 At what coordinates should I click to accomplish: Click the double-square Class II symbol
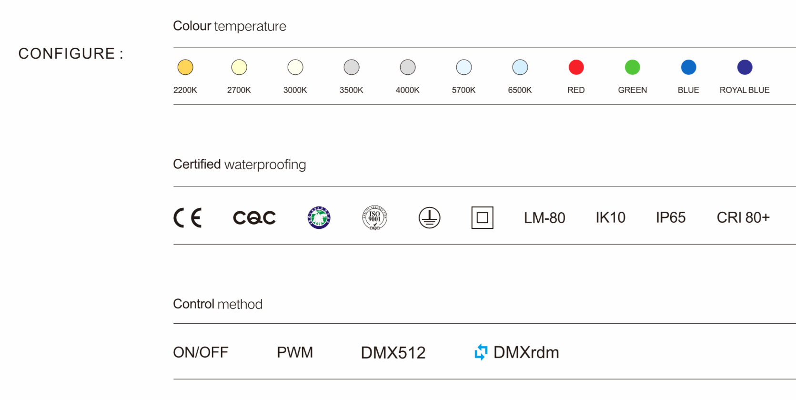coord(483,218)
